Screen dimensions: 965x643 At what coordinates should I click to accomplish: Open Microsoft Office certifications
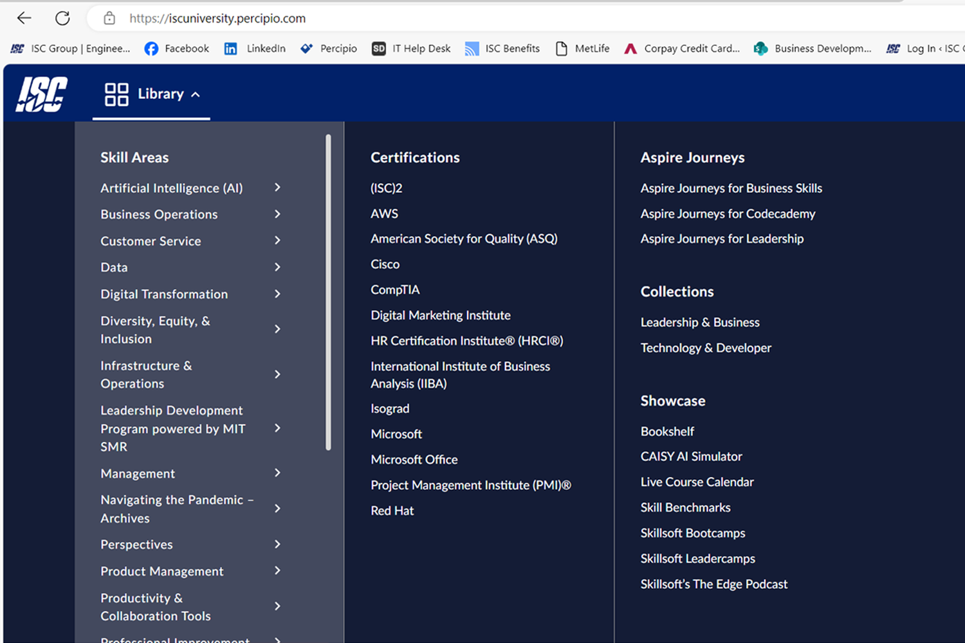[x=414, y=460]
